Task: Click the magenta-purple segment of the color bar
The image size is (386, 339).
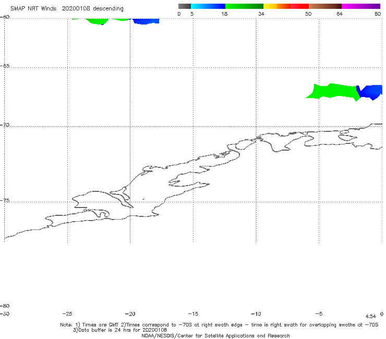Action: point(361,6)
